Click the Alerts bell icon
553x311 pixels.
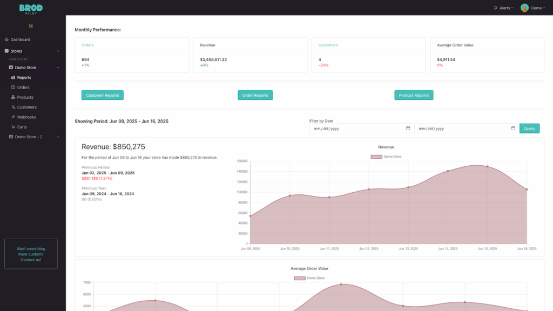pyautogui.click(x=495, y=8)
